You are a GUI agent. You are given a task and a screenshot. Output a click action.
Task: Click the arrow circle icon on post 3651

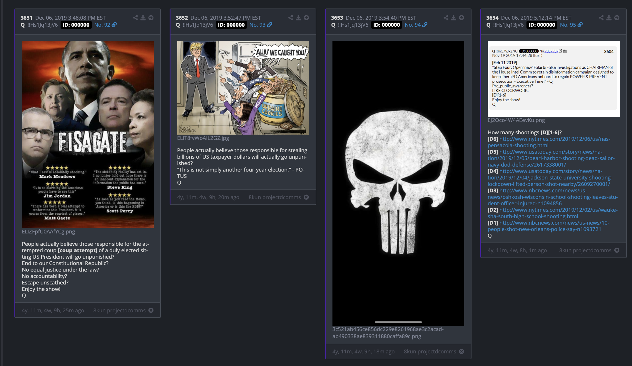coord(151,18)
